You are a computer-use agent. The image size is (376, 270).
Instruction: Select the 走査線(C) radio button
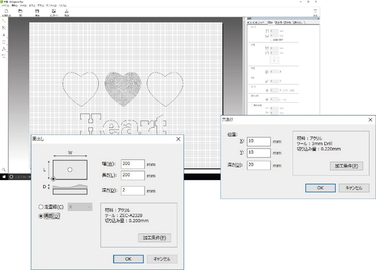pyautogui.click(x=41, y=207)
